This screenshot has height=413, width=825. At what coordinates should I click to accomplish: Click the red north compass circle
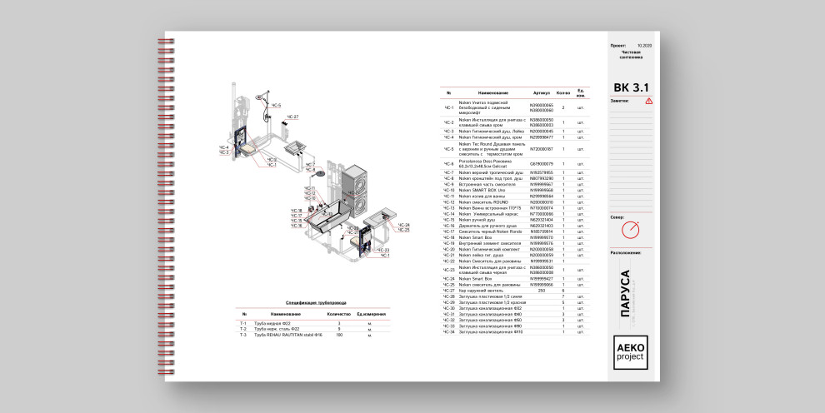[x=632, y=229]
